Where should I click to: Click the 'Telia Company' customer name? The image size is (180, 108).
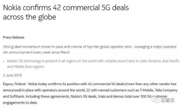[x=166, y=90]
